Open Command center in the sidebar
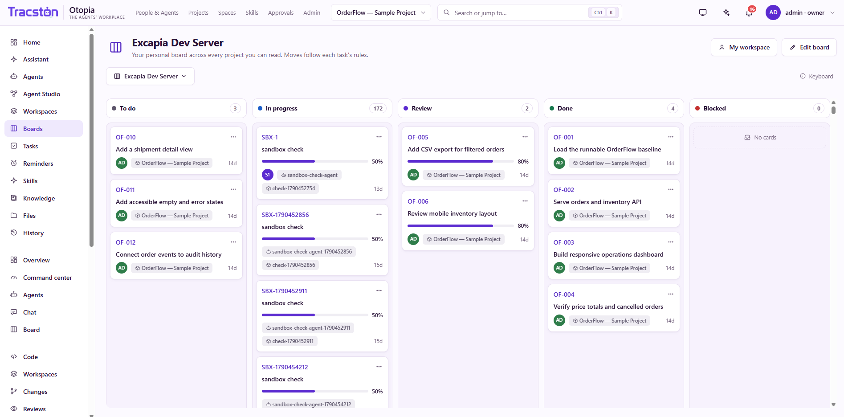This screenshot has width=844, height=417. point(44,278)
